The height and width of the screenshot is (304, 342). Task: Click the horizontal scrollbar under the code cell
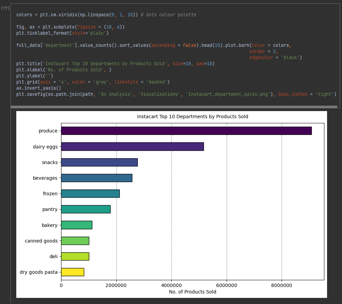174,107
